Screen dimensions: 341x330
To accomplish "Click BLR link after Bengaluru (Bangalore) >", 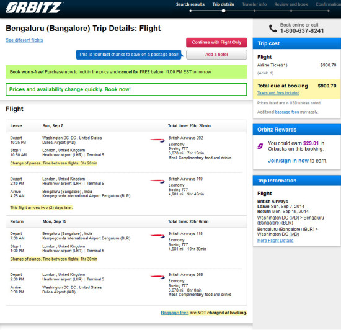I will tap(309, 229).
